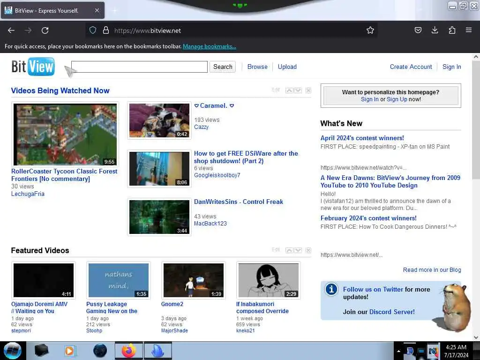Open nathans mind featured thumbnail

[119, 280]
